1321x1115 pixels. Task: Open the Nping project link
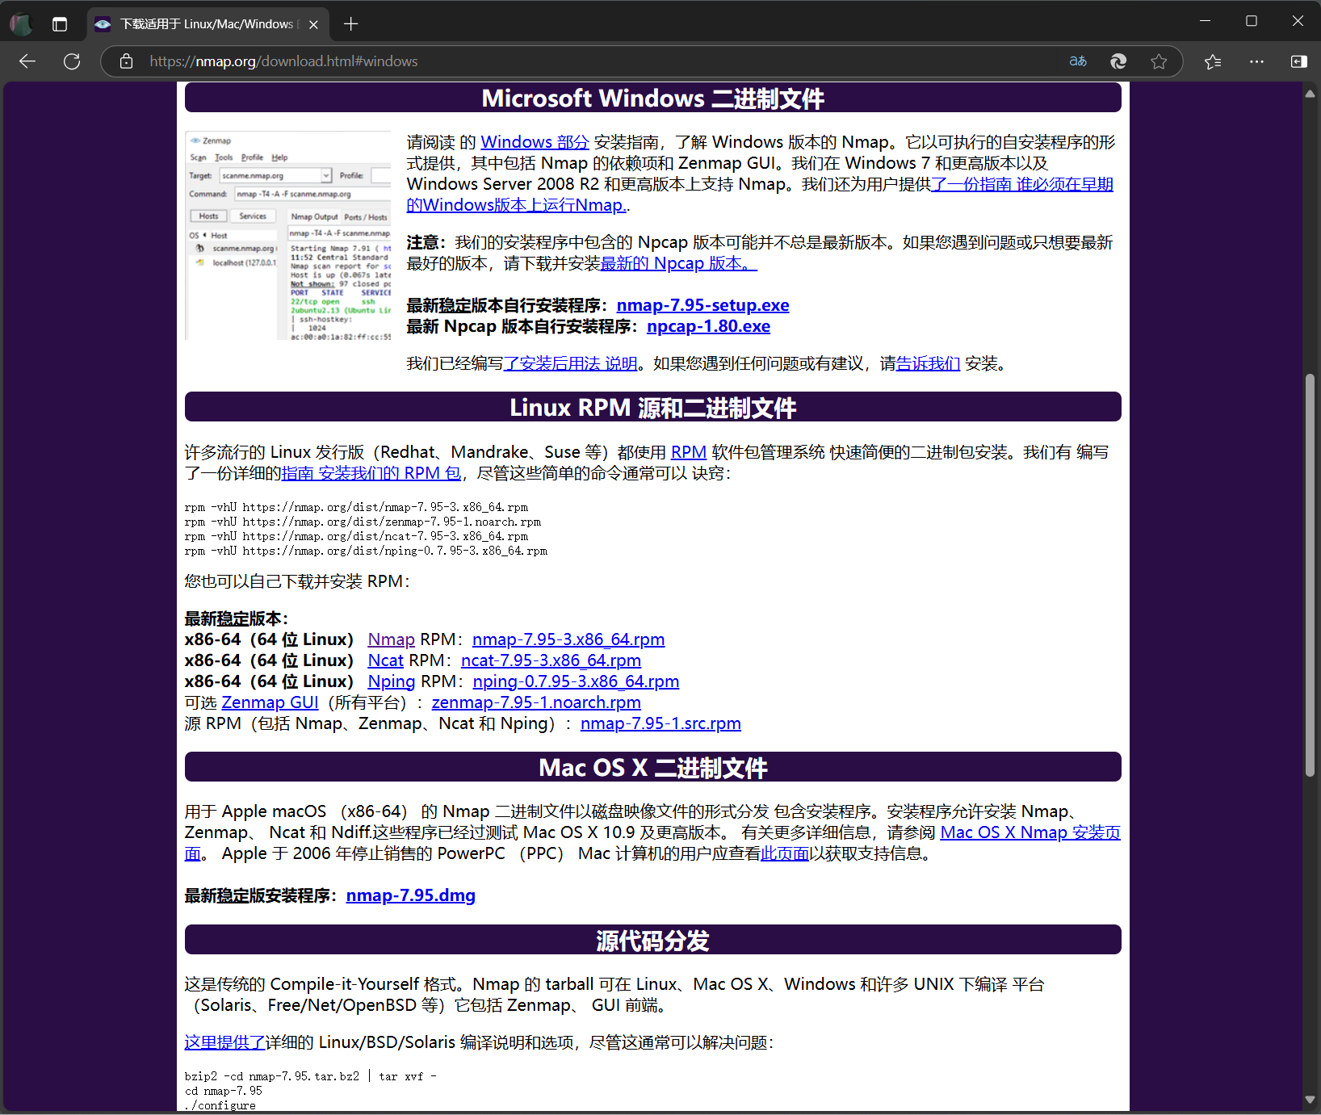pyautogui.click(x=391, y=681)
